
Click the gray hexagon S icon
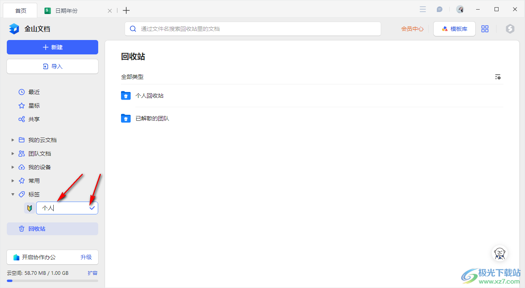click(x=510, y=29)
